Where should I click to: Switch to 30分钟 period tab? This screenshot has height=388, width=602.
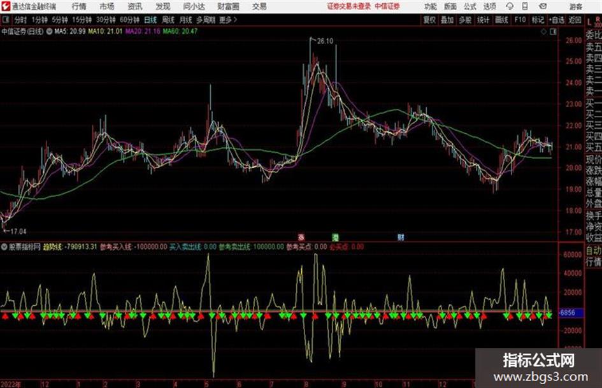pos(106,20)
